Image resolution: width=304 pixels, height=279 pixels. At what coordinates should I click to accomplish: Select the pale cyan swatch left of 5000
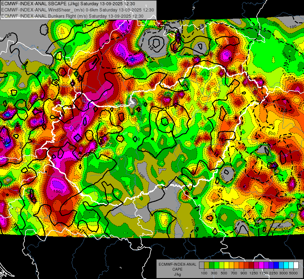point(291,265)
